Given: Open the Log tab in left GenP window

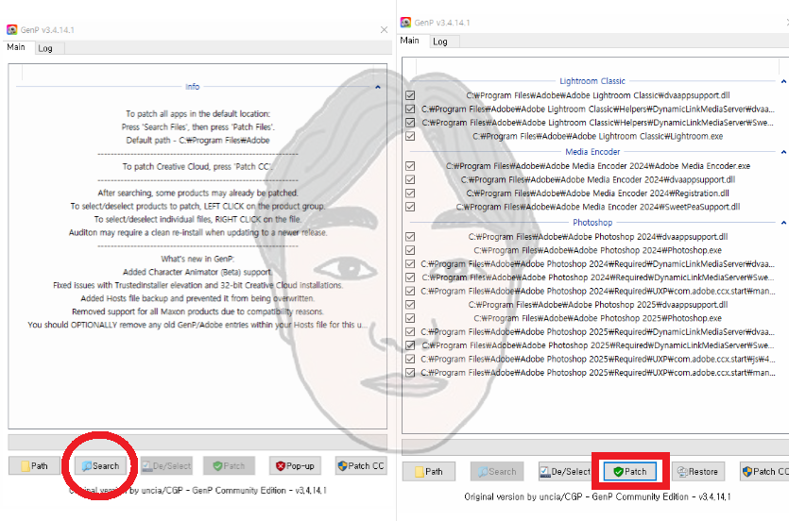Looking at the screenshot, I should point(45,48).
